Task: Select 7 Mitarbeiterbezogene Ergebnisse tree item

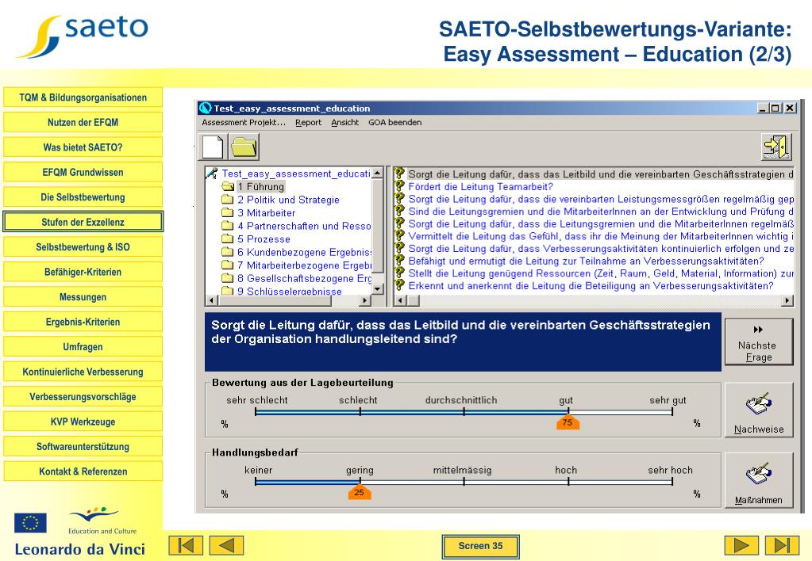Action: tap(304, 265)
